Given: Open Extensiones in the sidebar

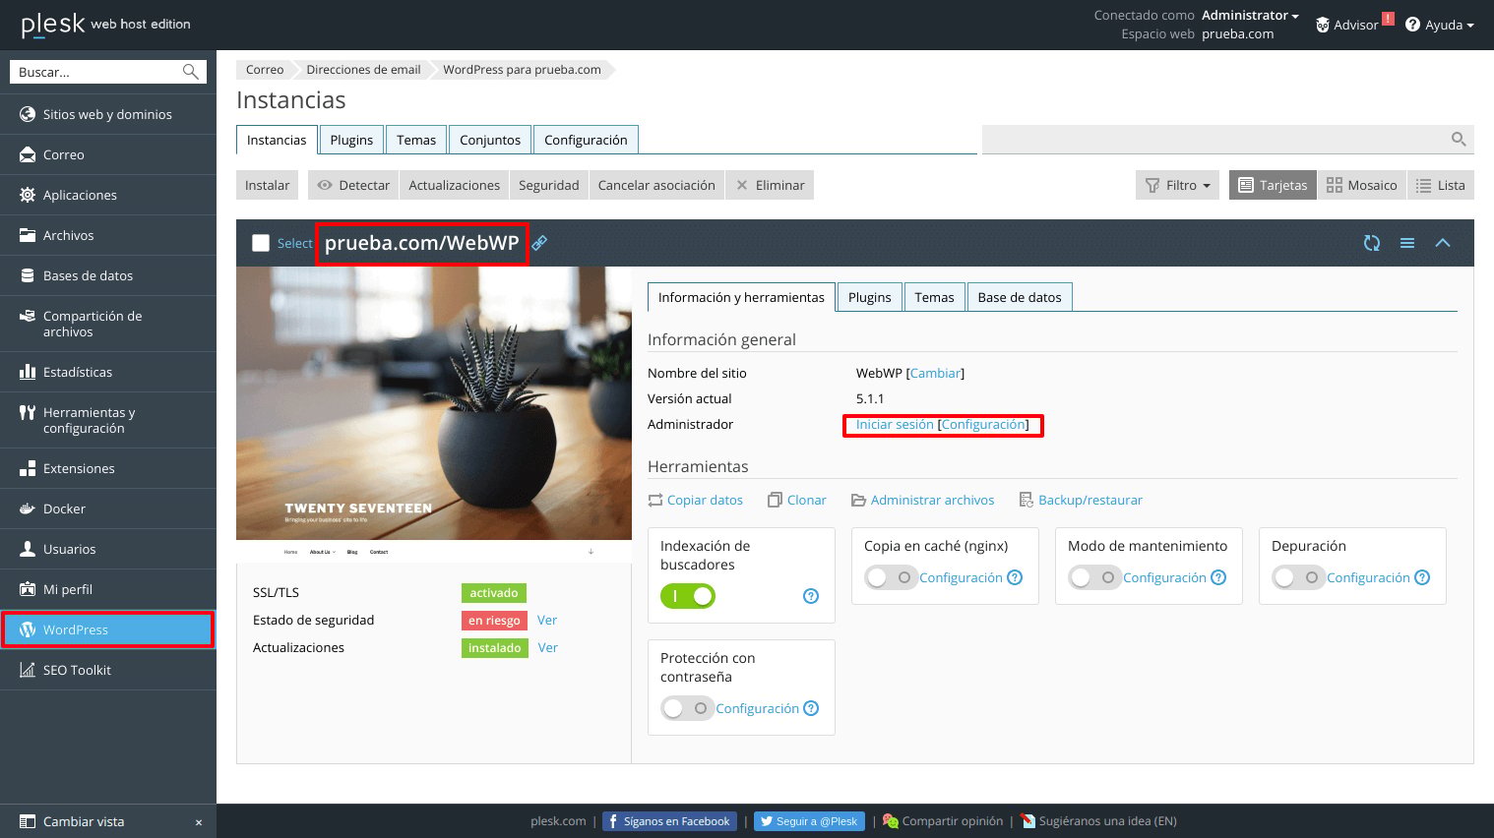Looking at the screenshot, I should point(107,468).
